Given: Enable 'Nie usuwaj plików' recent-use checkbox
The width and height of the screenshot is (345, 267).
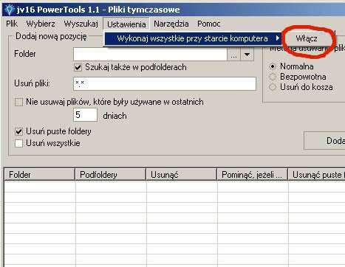Looking at the screenshot, I should [x=19, y=102].
